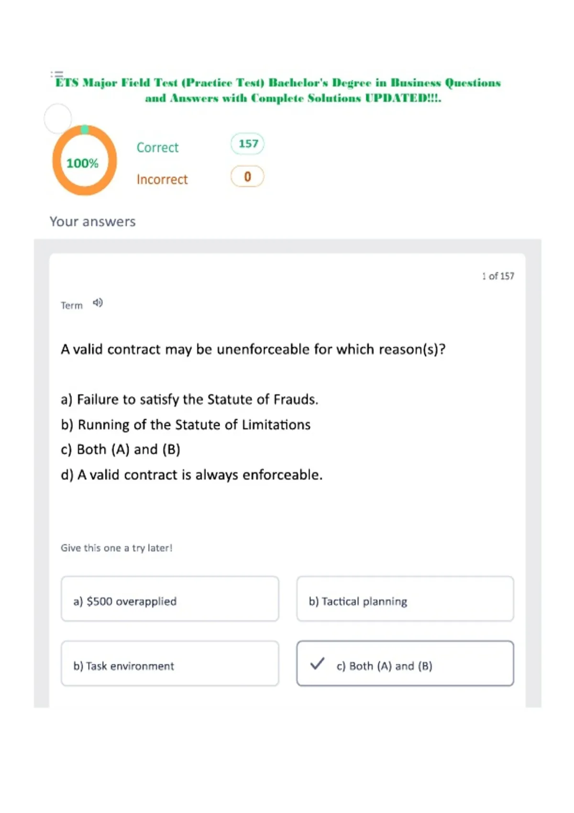Image resolution: width=574 pixels, height=813 pixels.
Task: Select answer a) $500 overapplied
Action: coord(170,599)
